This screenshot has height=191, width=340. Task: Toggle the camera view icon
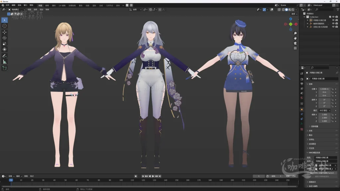point(295,43)
